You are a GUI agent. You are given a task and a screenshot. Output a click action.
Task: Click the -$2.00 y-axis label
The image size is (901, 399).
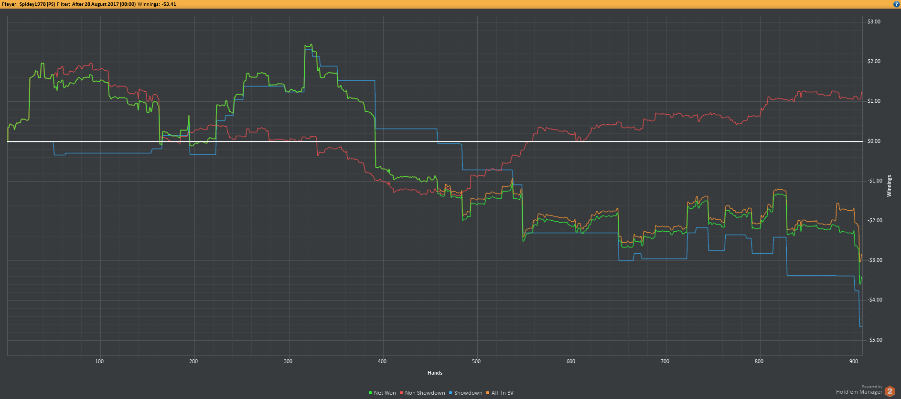[875, 220]
